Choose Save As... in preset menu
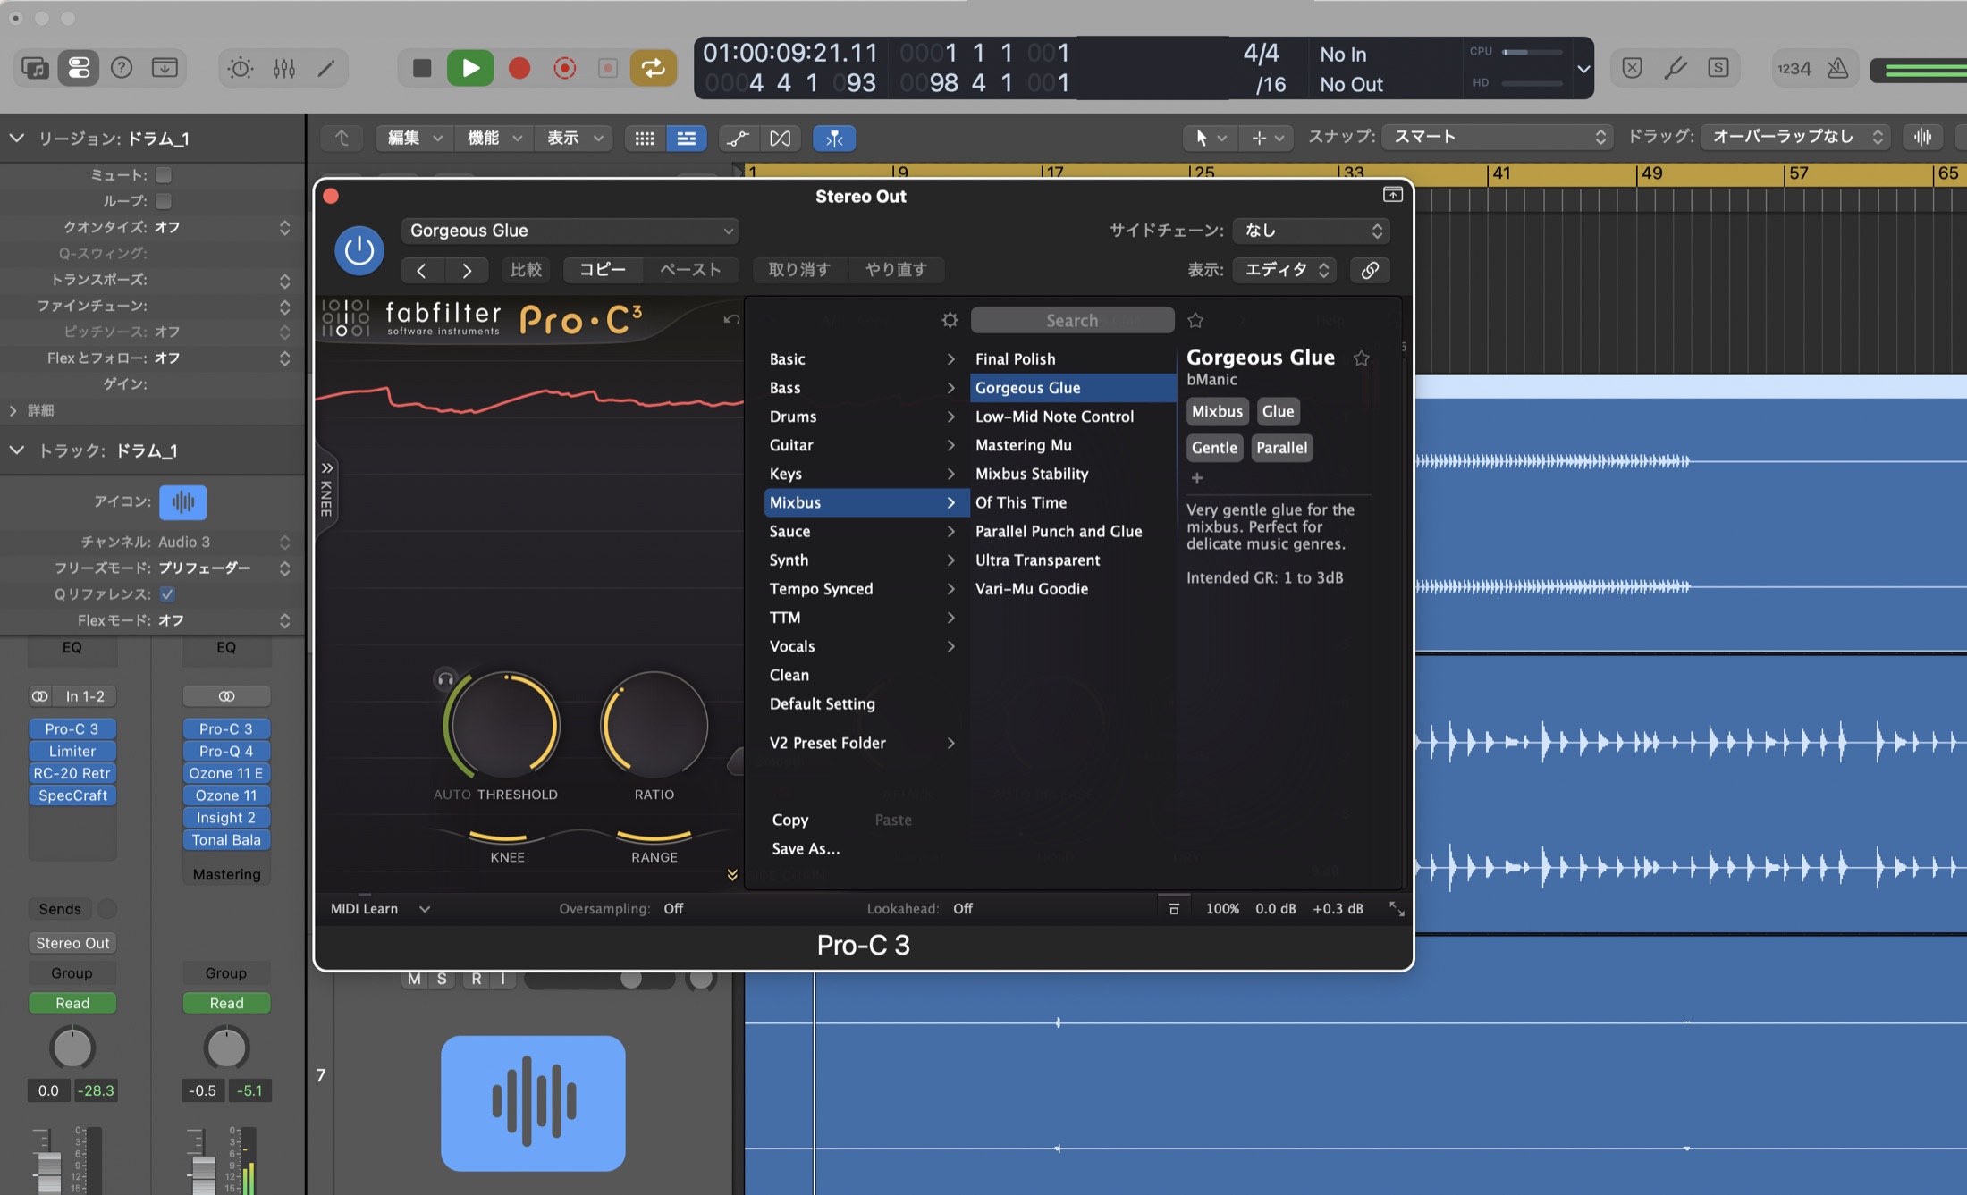The image size is (1967, 1195). click(x=806, y=848)
